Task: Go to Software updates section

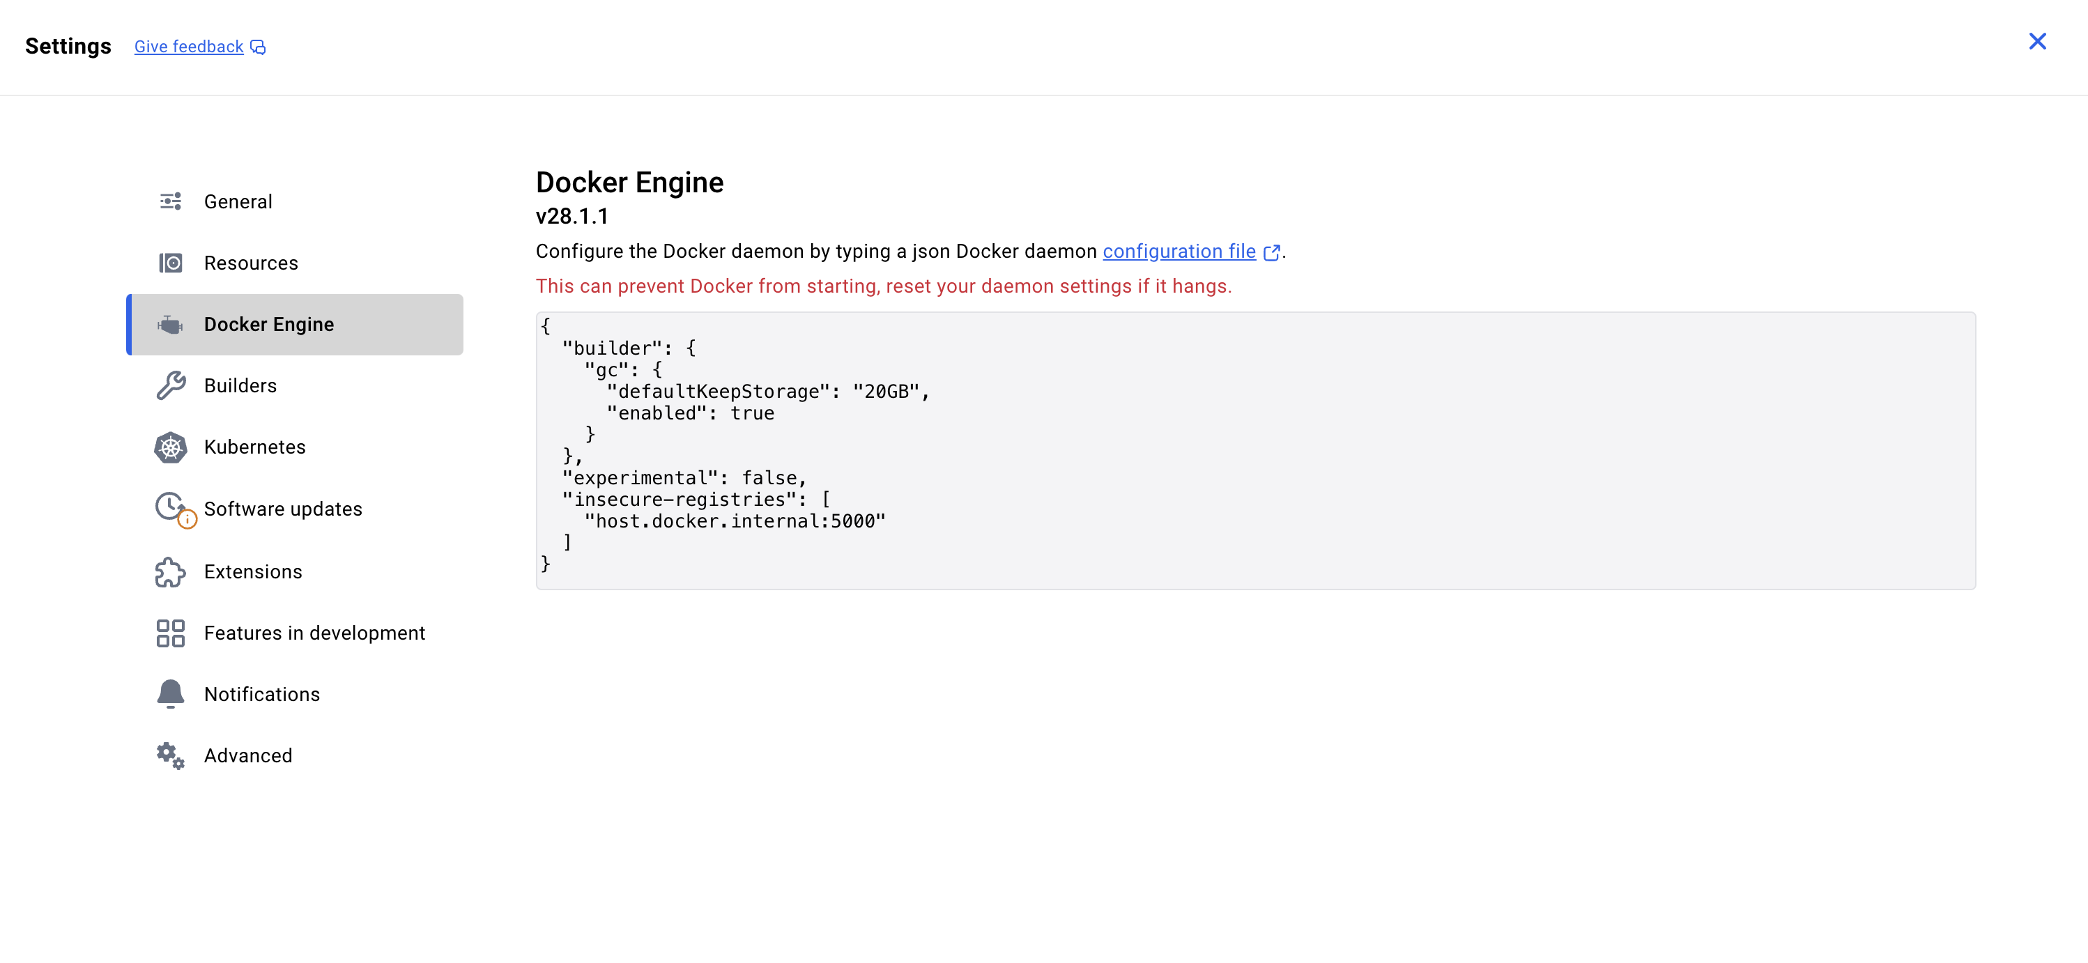Action: tap(283, 509)
